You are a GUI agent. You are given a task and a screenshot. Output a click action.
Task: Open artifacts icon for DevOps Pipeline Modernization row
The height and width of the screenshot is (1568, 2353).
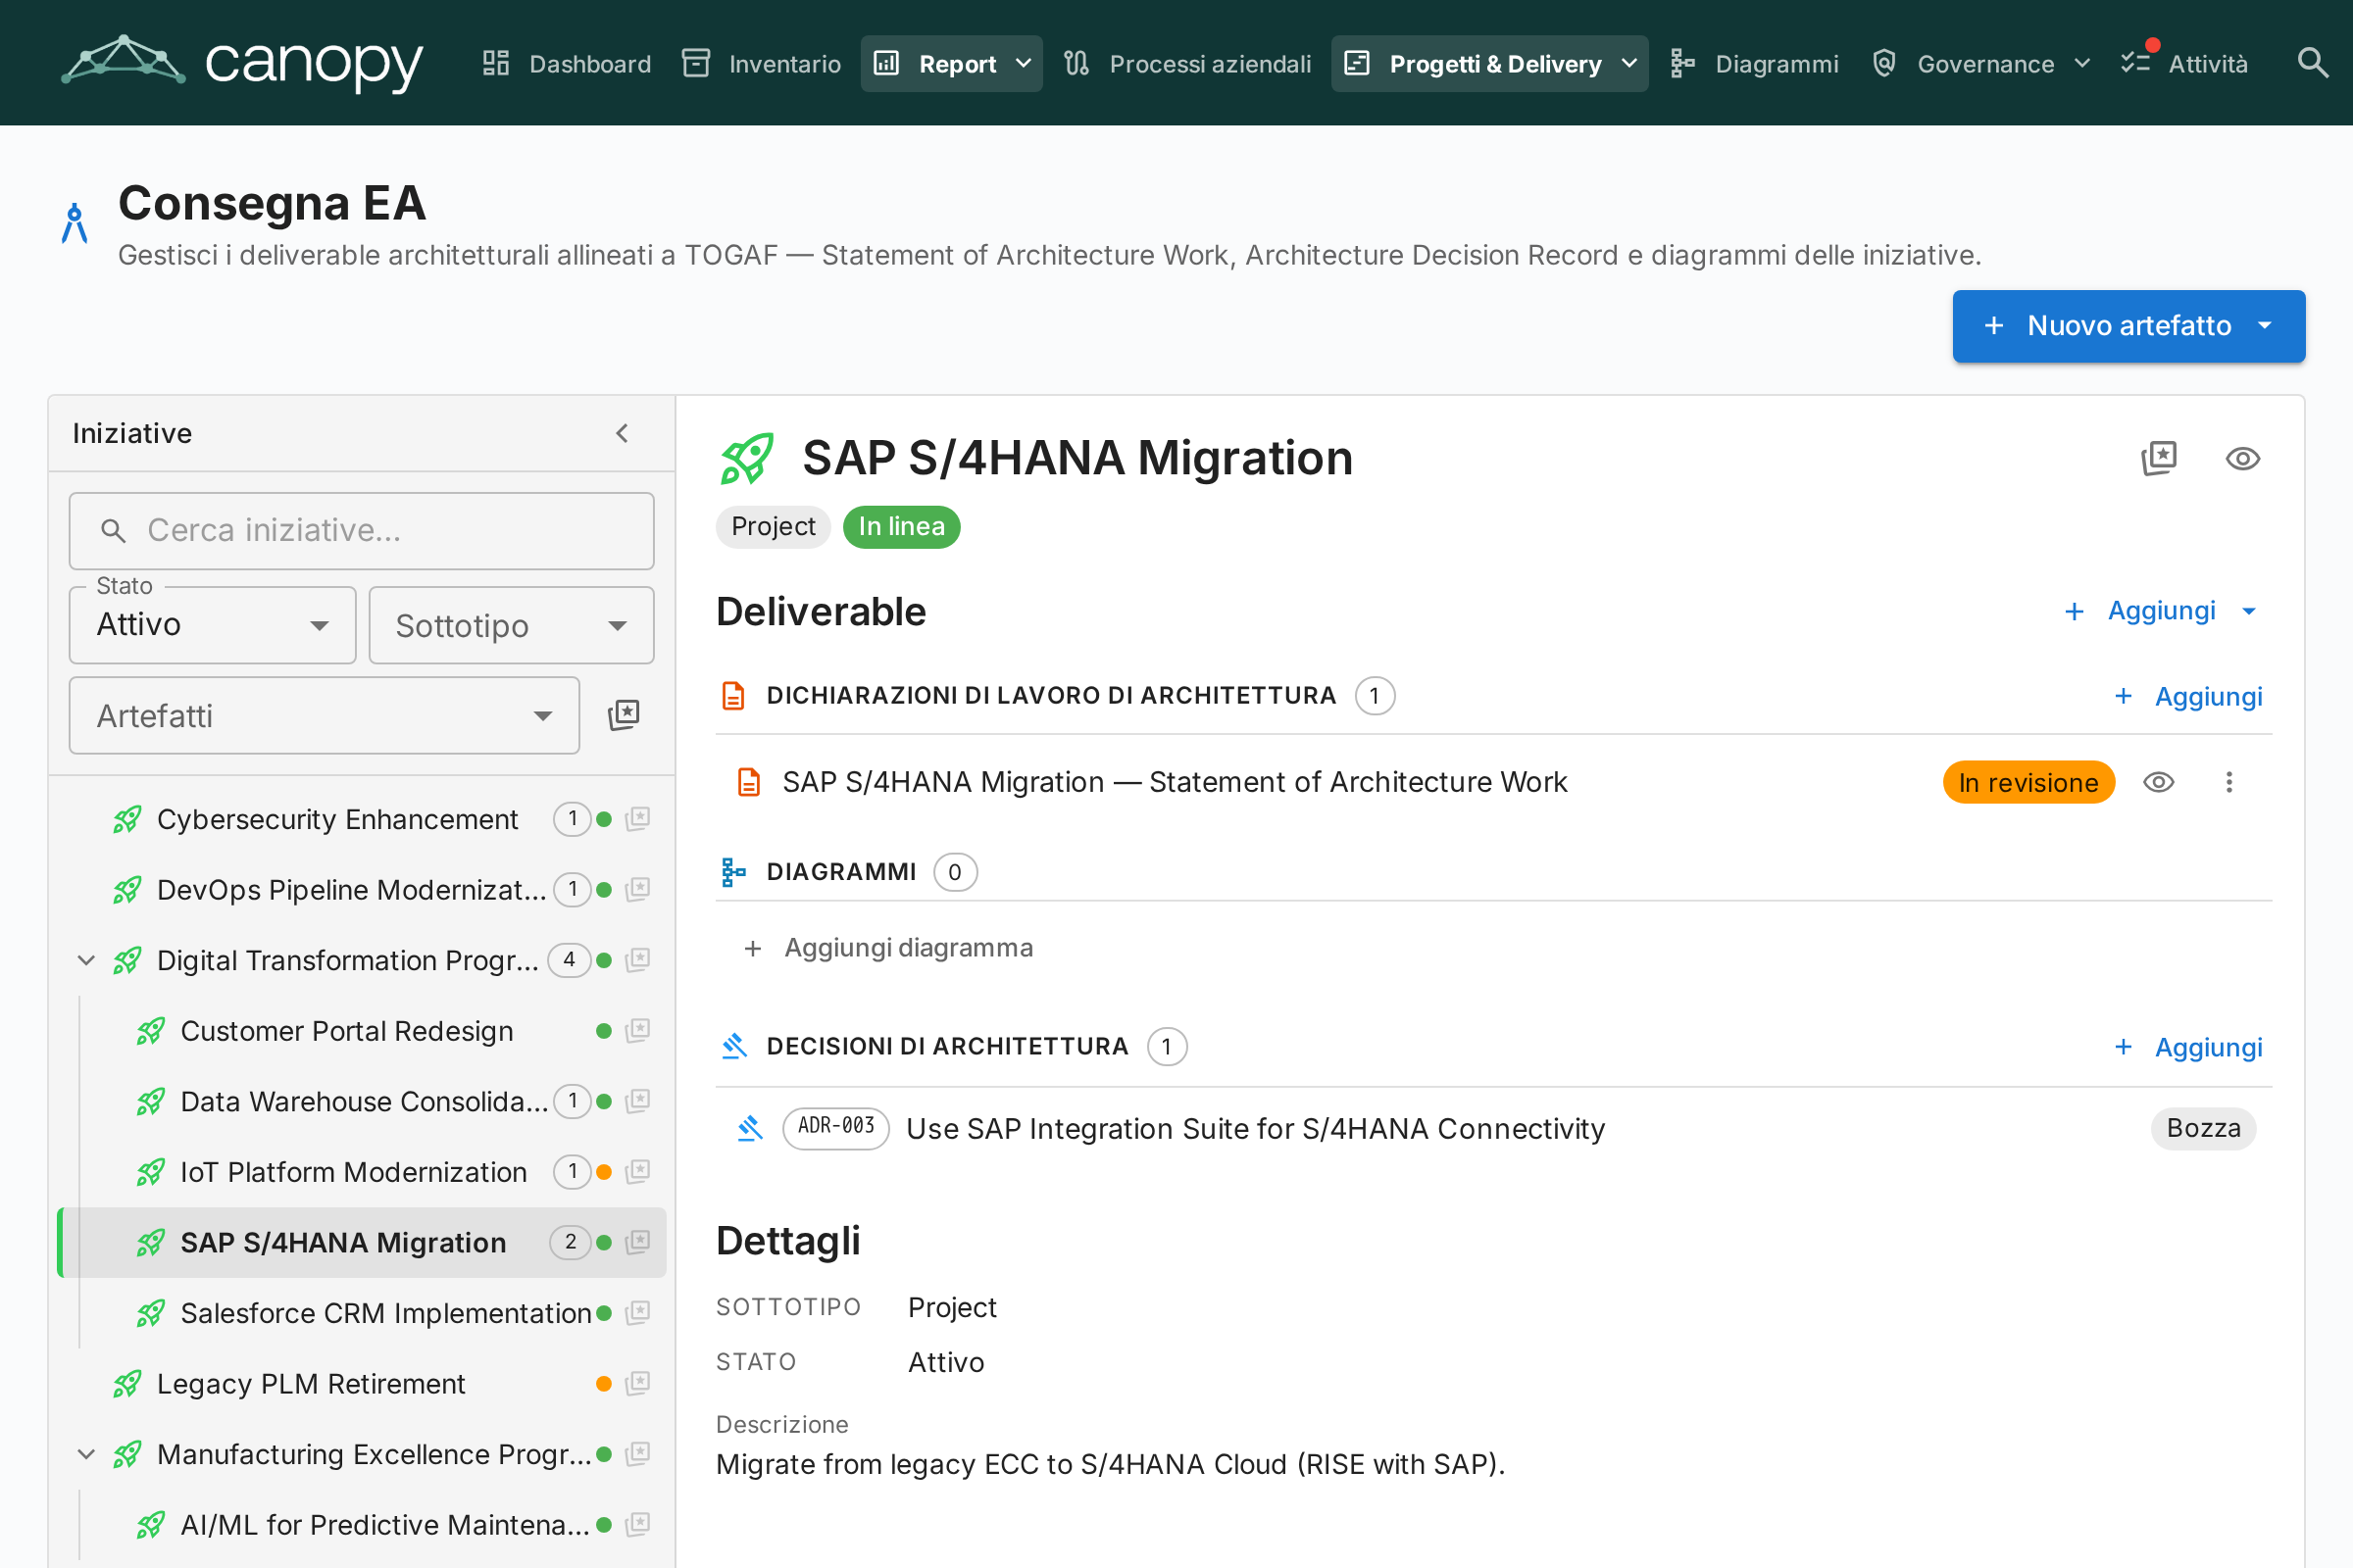637,889
